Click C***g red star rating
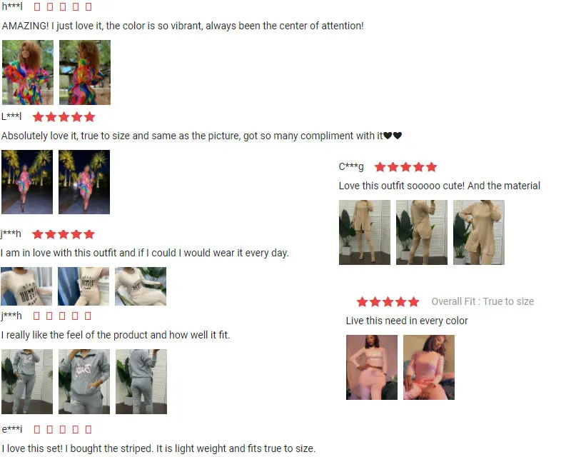The width and height of the screenshot is (571, 457). (405, 167)
